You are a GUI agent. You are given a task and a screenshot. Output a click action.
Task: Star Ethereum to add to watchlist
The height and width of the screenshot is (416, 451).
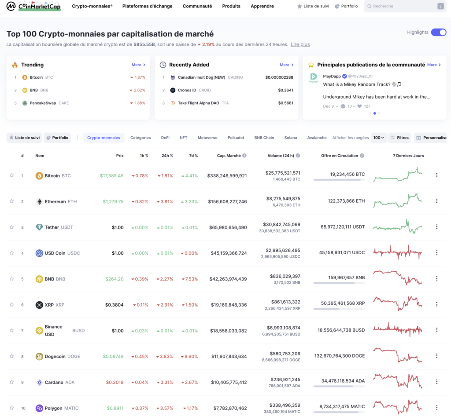[11, 201]
